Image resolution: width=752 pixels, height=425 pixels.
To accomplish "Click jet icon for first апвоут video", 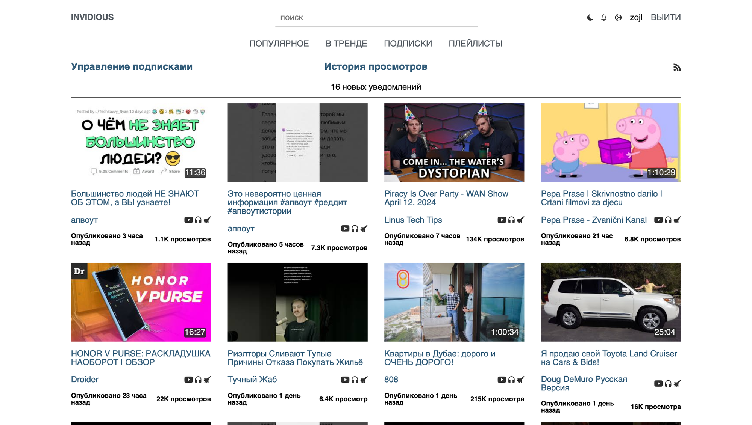I will [x=207, y=220].
